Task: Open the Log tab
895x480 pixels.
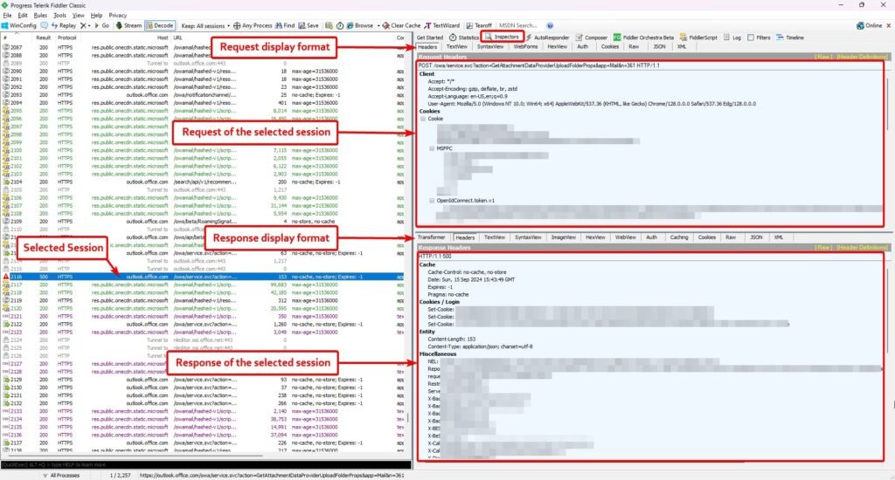Action: point(732,38)
